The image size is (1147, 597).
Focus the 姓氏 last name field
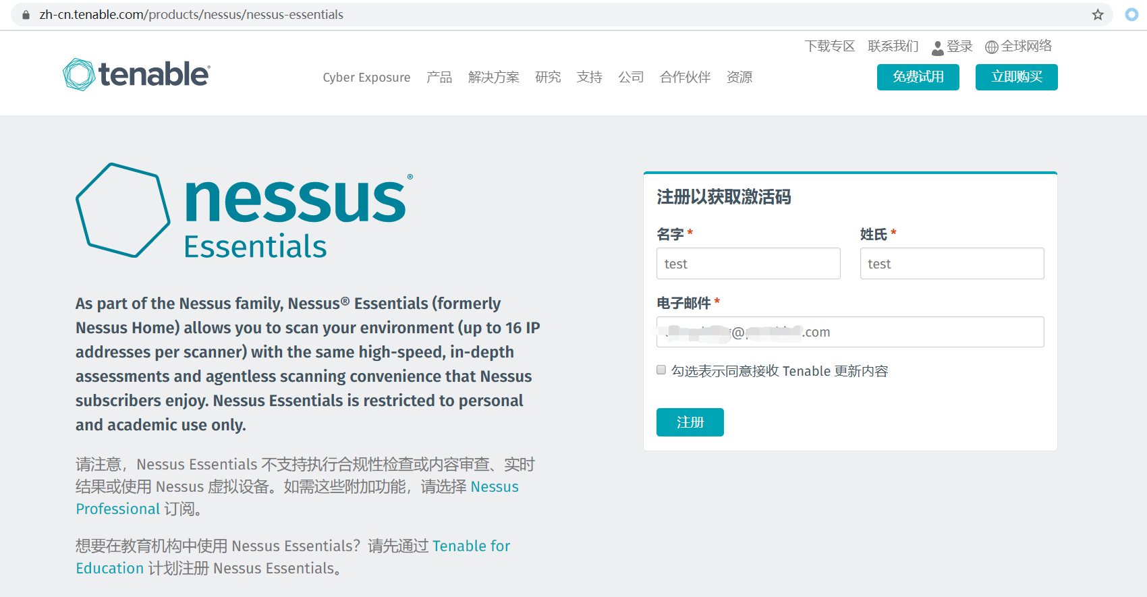click(x=952, y=264)
